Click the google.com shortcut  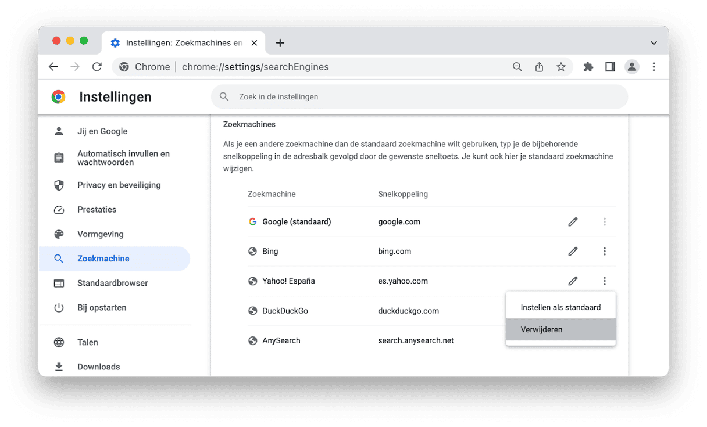(x=399, y=221)
